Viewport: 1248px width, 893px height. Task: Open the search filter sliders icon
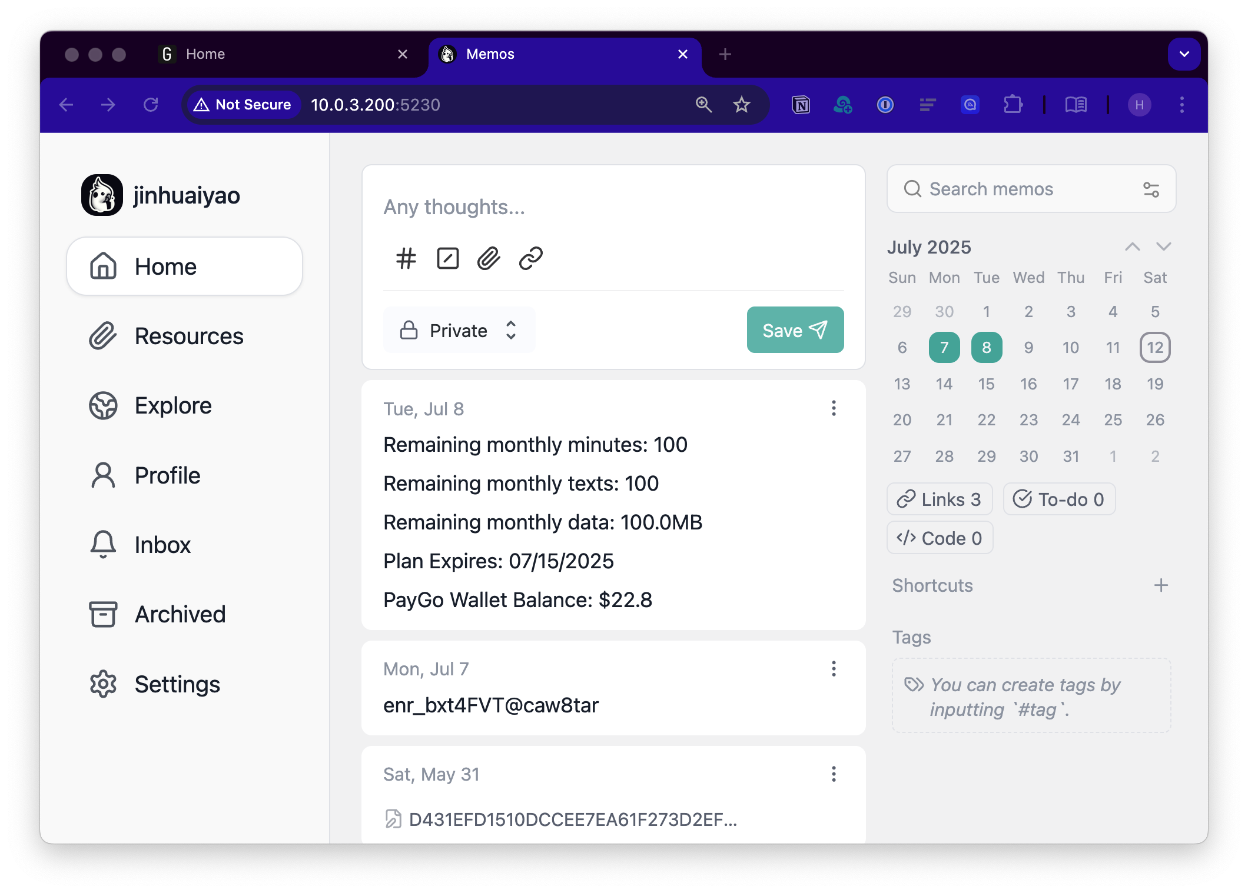(x=1151, y=189)
